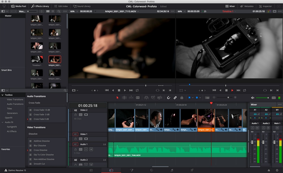Click the timeline zoom out minus icon
This screenshot has height=173, width=283.
[x=214, y=97]
